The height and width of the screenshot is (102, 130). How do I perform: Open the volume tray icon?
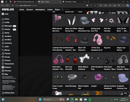point(117,99)
